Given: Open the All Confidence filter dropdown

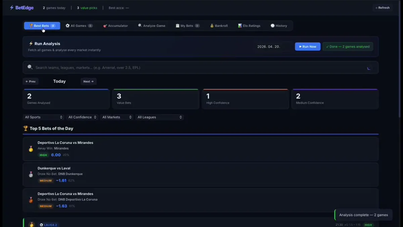Looking at the screenshot, I should point(82,117).
